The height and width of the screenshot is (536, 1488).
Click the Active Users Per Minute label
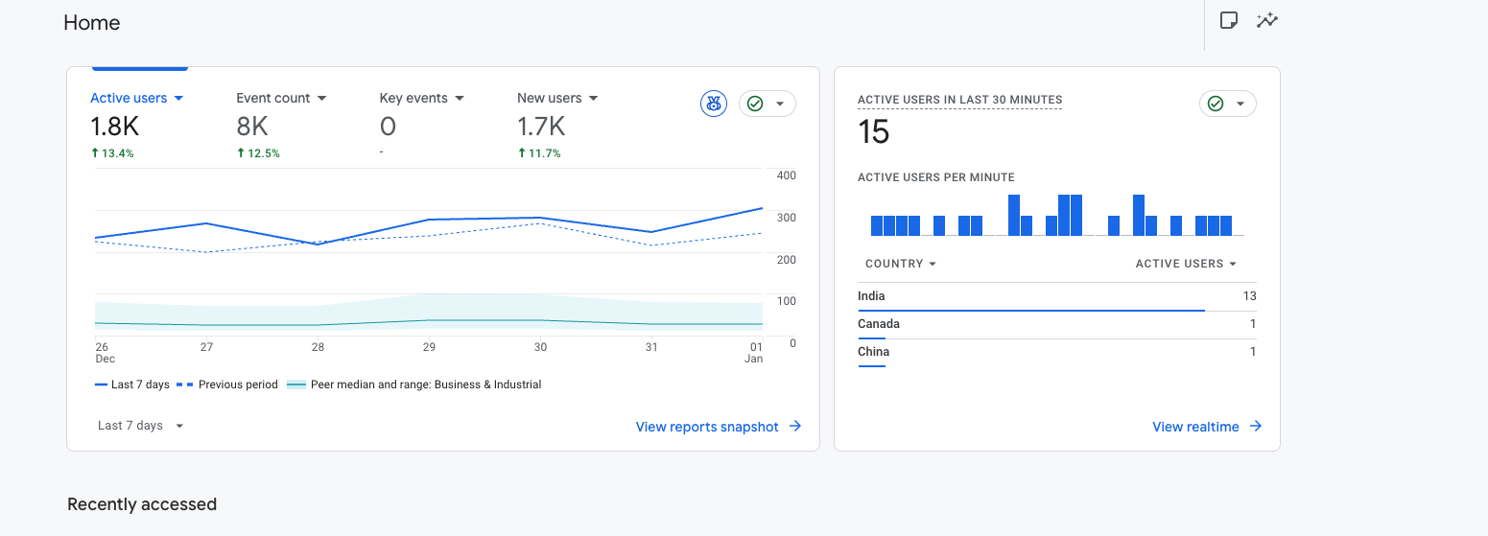936,177
